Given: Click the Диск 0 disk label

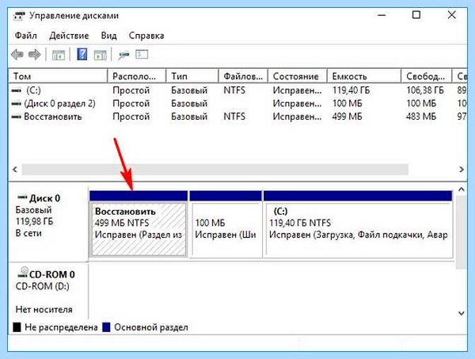Looking at the screenshot, I should point(45,198).
